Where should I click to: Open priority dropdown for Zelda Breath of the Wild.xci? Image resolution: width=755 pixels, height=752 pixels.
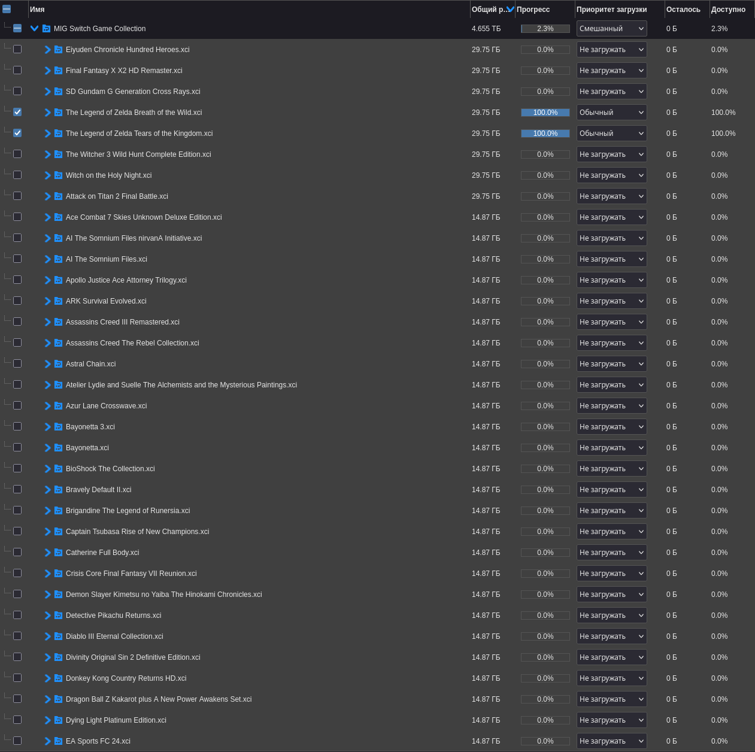(611, 113)
